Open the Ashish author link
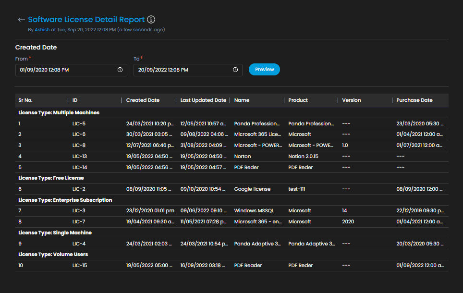Image resolution: width=463 pixels, height=293 pixels. click(42, 29)
